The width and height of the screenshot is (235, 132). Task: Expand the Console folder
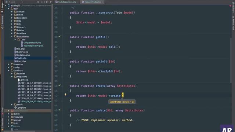coord(12,12)
